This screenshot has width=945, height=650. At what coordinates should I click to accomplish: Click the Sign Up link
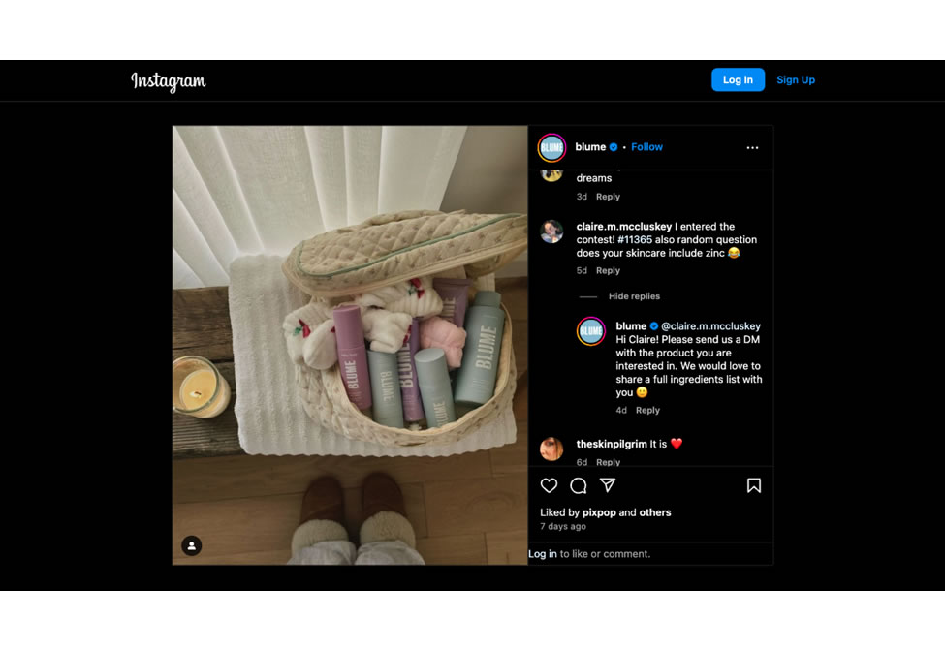tap(795, 80)
